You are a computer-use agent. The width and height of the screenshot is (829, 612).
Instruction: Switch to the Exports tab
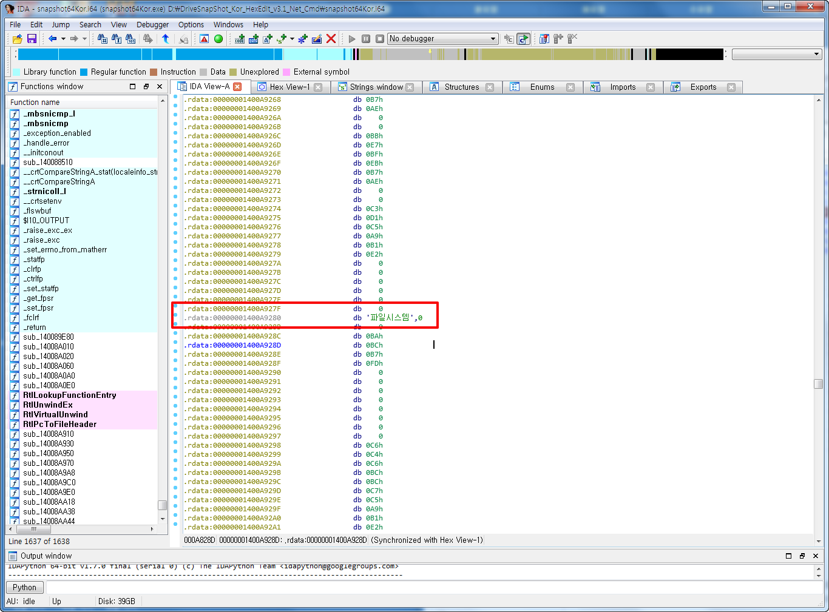[x=703, y=87]
